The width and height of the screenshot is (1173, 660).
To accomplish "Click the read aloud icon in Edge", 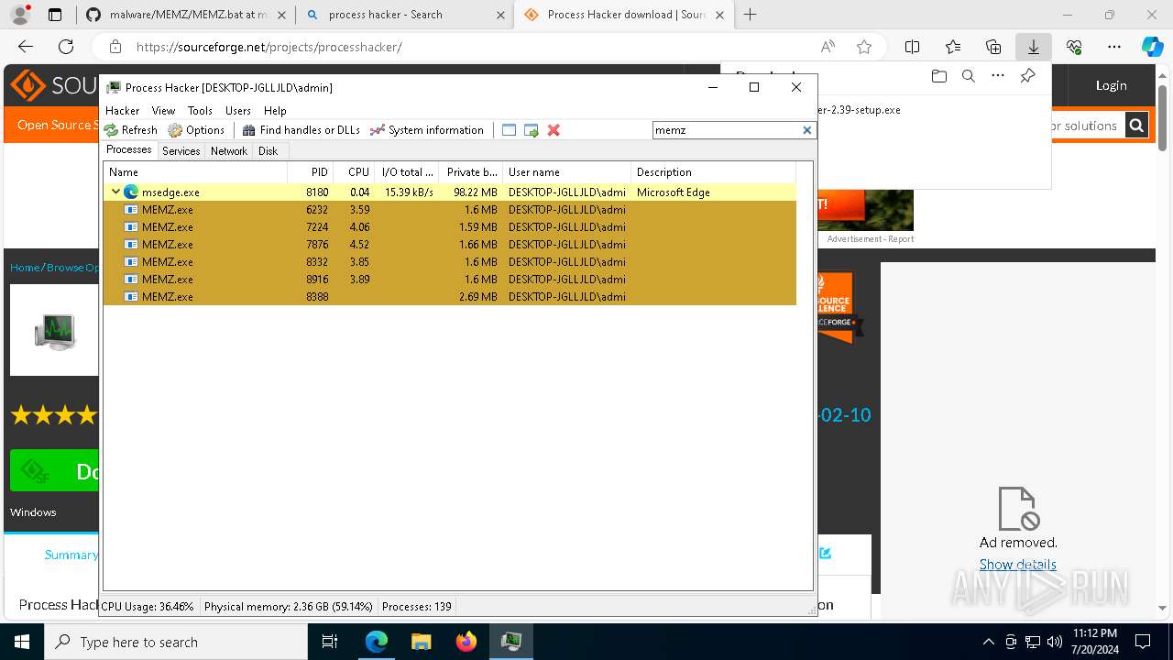I will pos(828,47).
